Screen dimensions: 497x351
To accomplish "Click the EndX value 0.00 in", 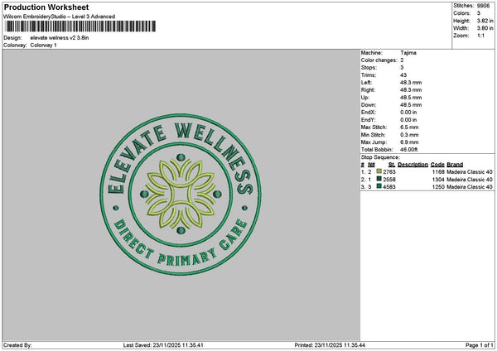I will pos(408,113).
